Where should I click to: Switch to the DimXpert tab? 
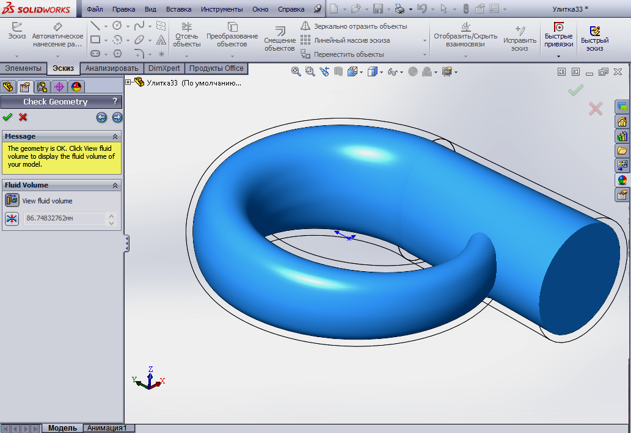pos(164,68)
